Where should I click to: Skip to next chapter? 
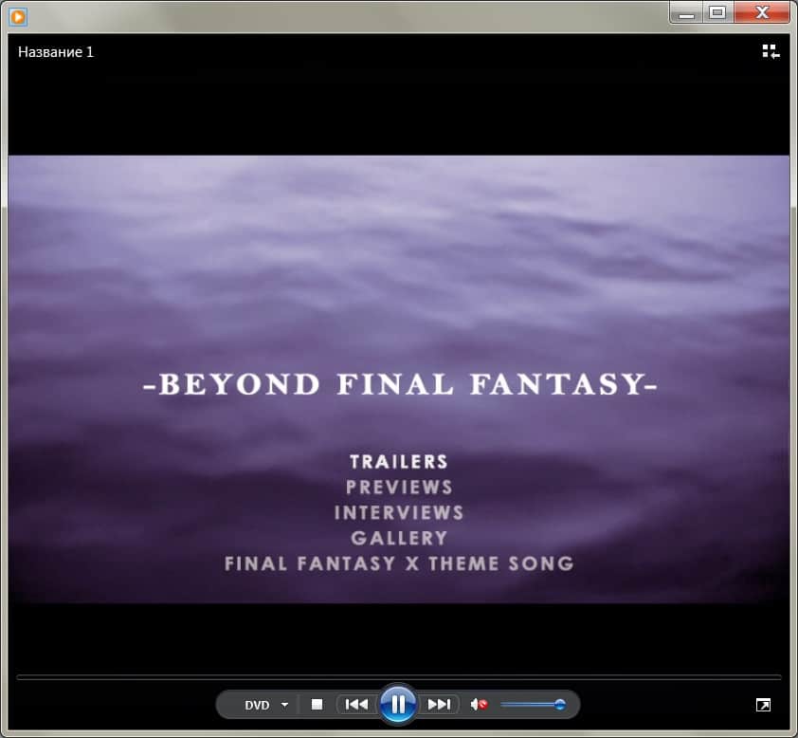point(439,705)
